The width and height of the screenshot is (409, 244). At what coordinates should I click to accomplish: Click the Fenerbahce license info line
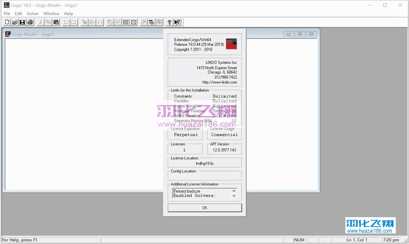click(186, 191)
